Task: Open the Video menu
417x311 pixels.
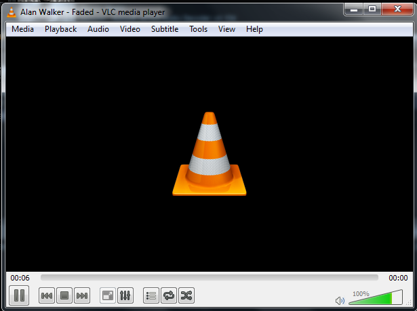Action: (130, 29)
